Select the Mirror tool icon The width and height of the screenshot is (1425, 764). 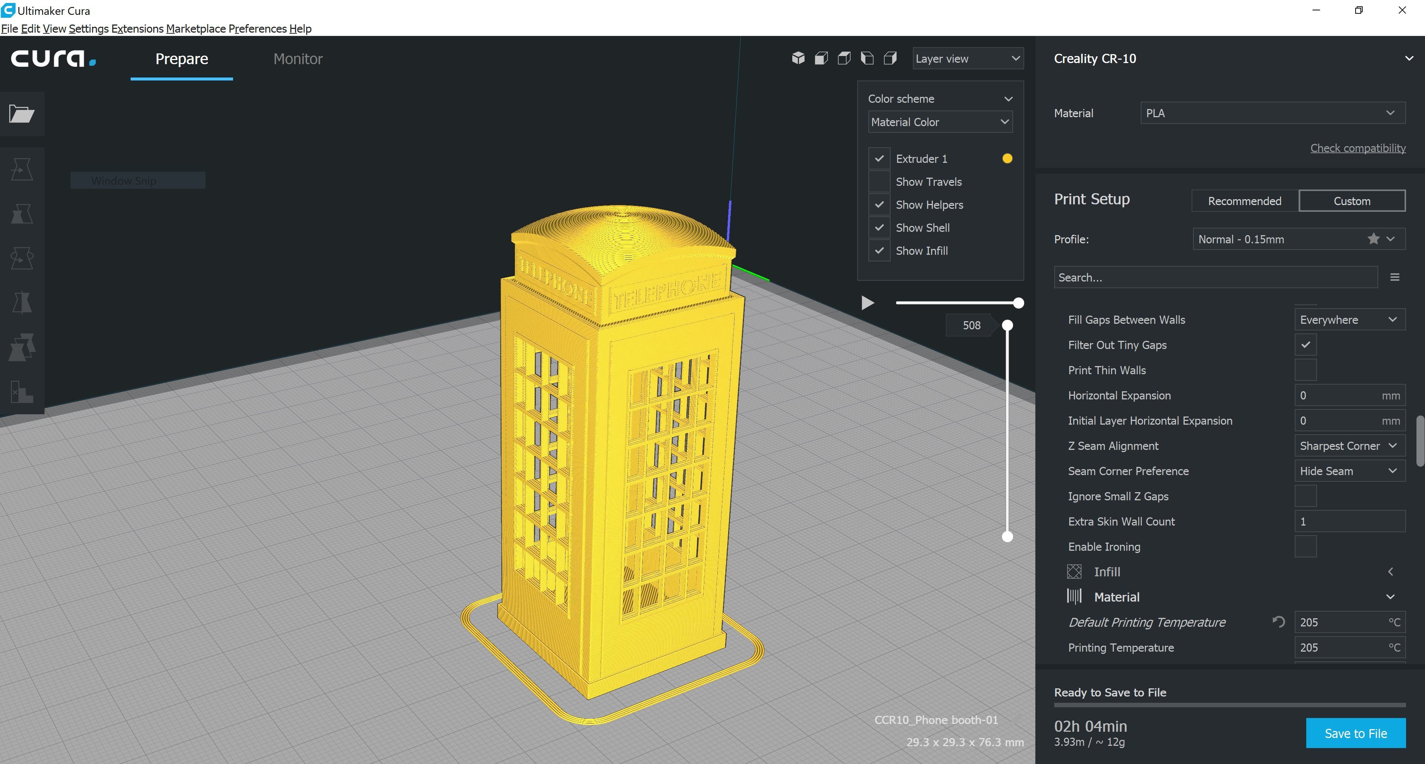22,302
